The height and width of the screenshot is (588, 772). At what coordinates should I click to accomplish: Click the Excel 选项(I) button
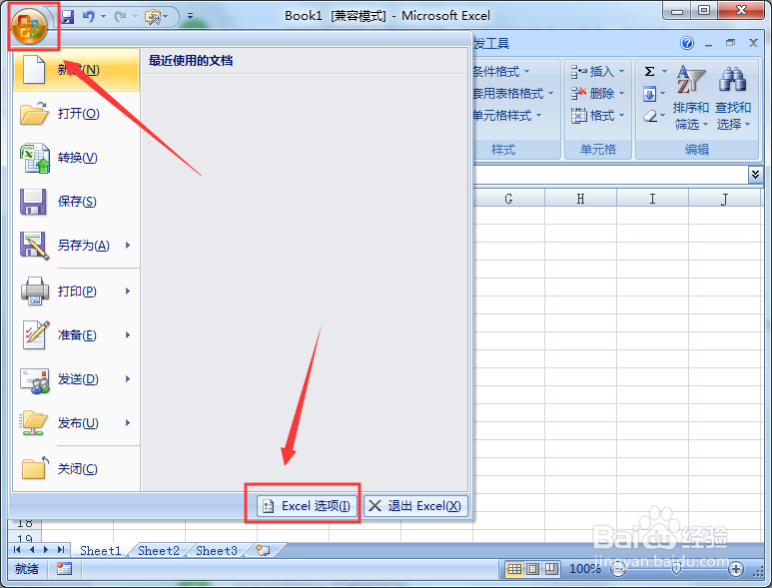(307, 506)
